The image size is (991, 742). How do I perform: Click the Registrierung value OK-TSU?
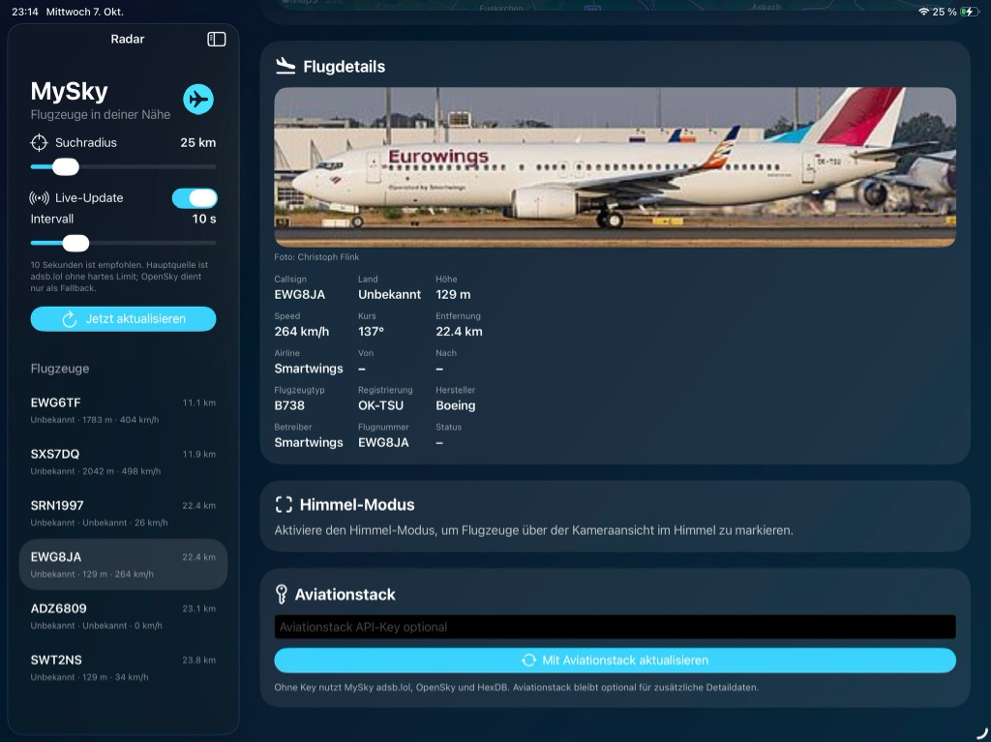pos(380,405)
